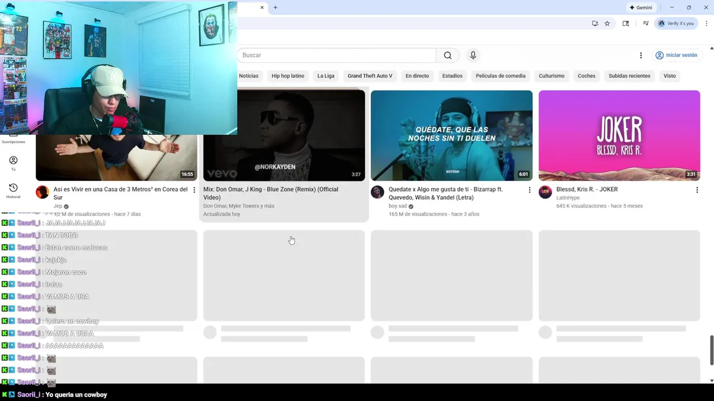Click the YouTube search magnifier button
714x401 pixels.
coord(447,55)
